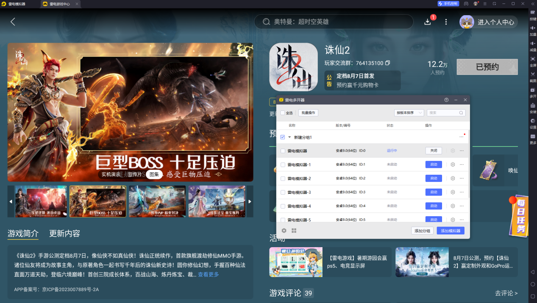Open the 按版本排序 sort dropdown
Image resolution: width=537 pixels, height=303 pixels.
tap(409, 113)
